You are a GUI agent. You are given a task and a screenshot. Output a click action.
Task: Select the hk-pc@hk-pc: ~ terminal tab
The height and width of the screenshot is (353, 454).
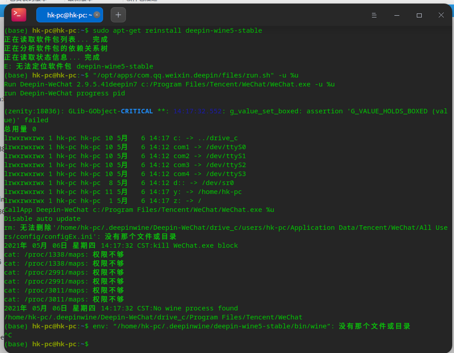point(67,15)
